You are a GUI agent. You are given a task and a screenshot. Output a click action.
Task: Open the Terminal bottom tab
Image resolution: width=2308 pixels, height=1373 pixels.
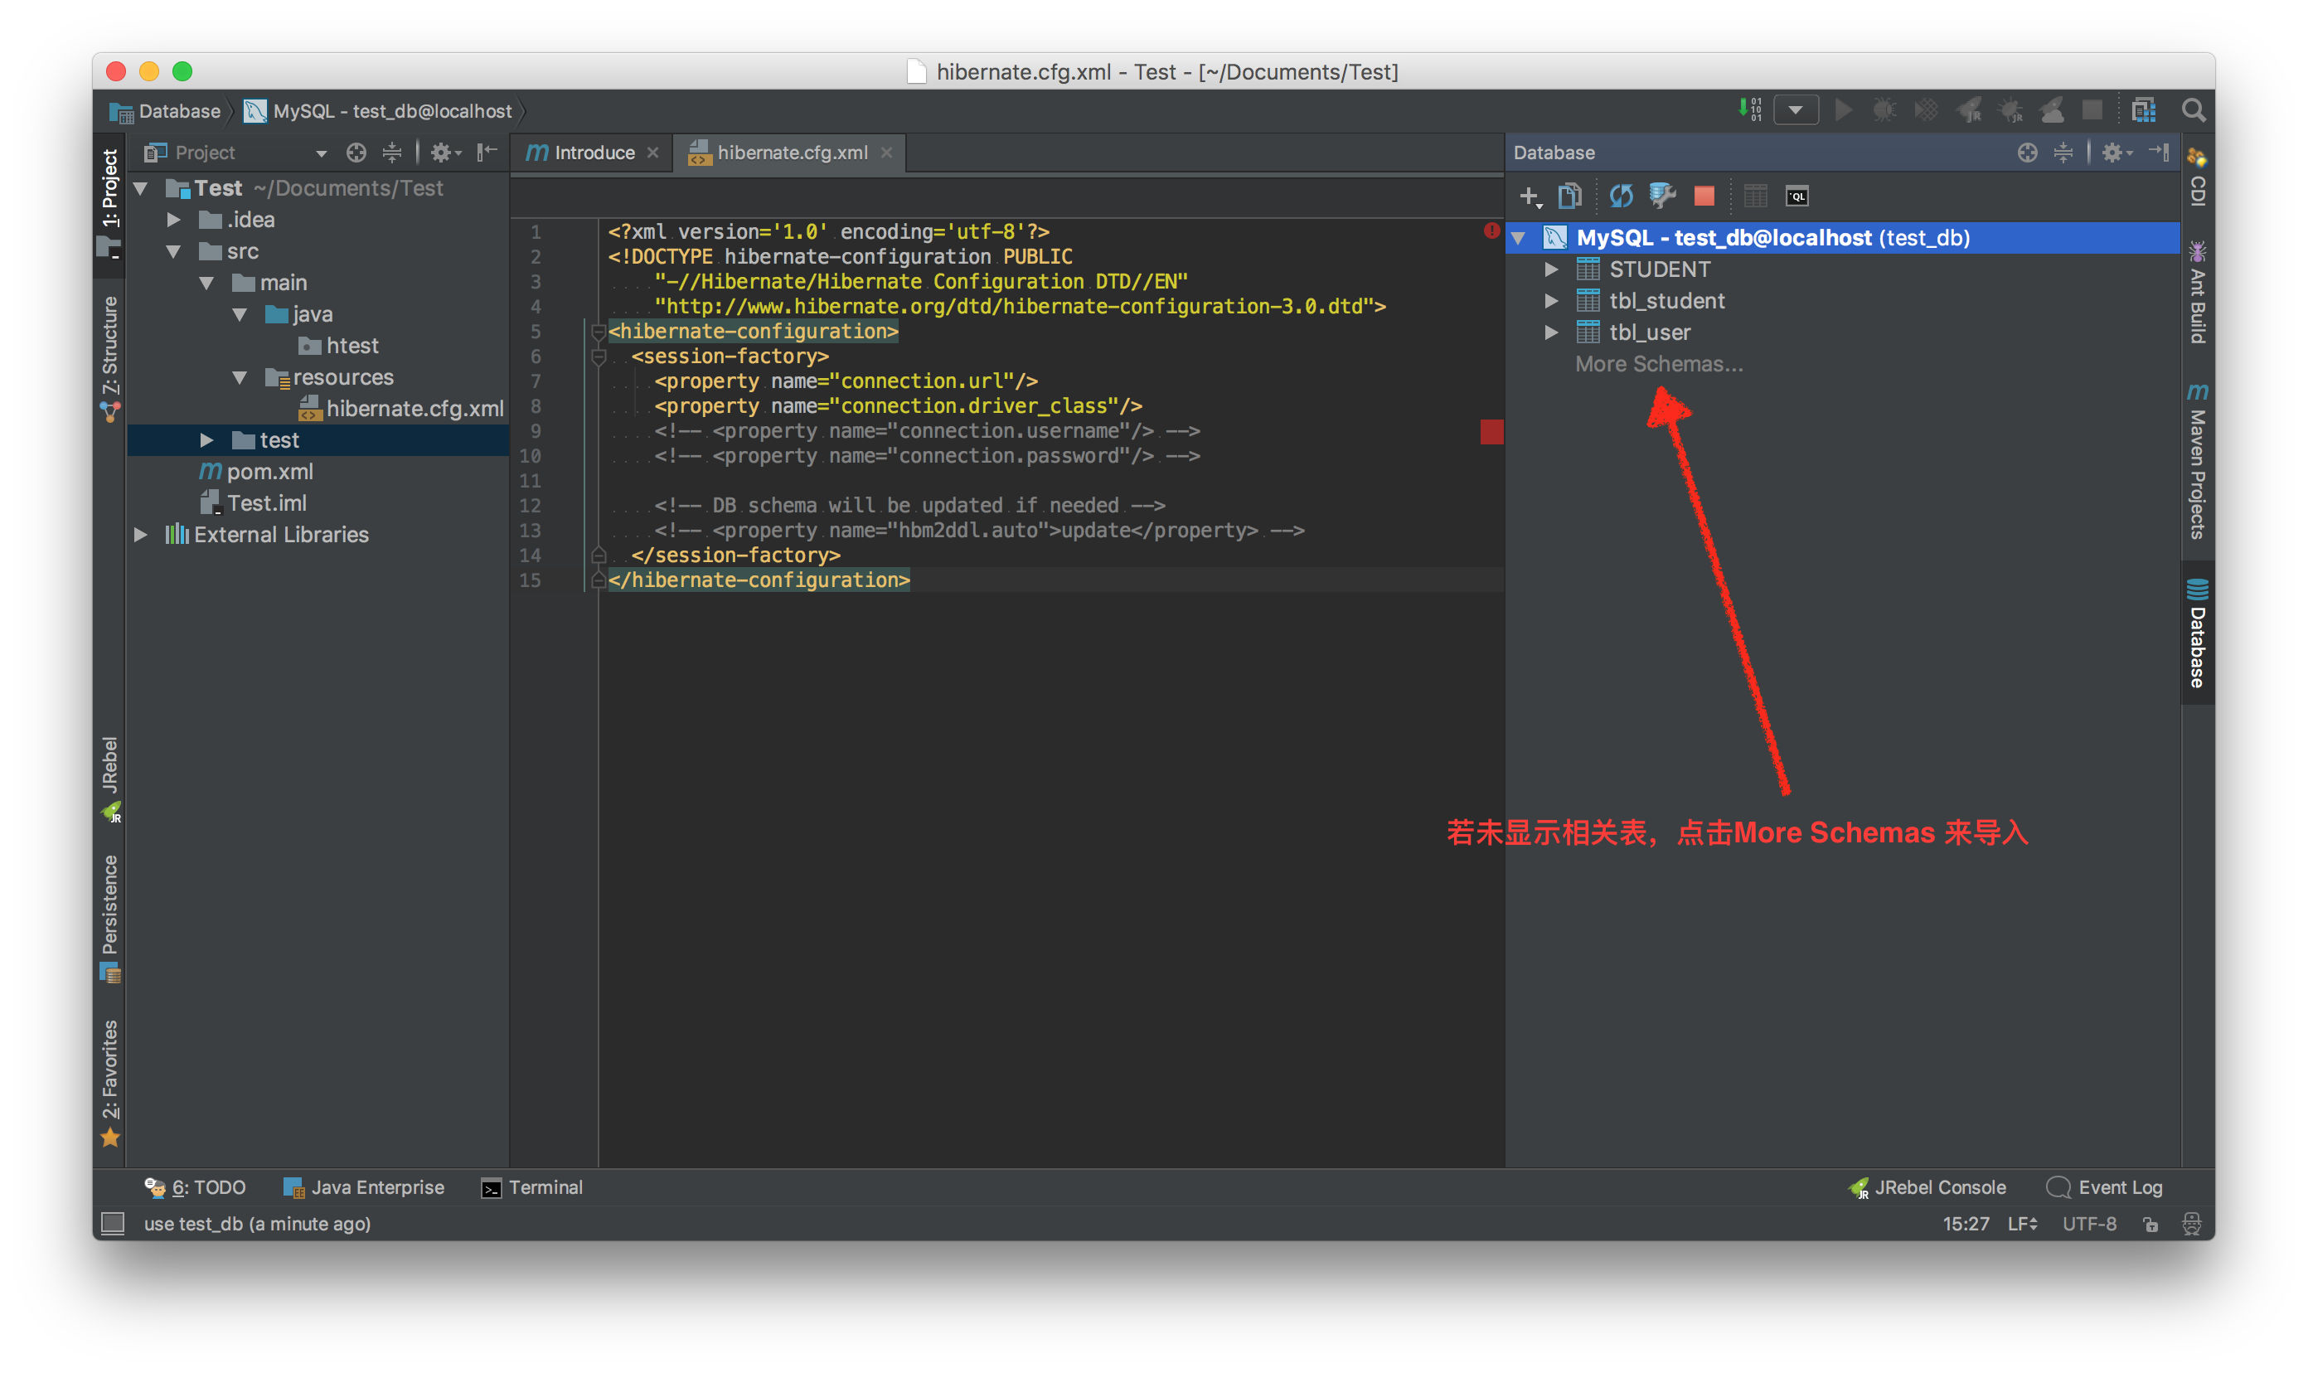click(x=532, y=1187)
